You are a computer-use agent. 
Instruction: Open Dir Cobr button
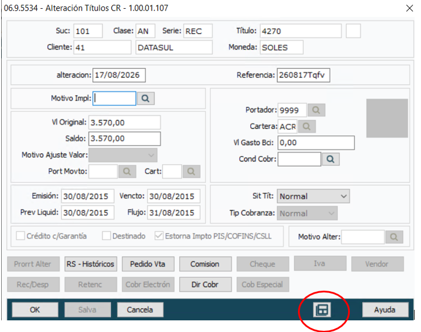point(205,284)
